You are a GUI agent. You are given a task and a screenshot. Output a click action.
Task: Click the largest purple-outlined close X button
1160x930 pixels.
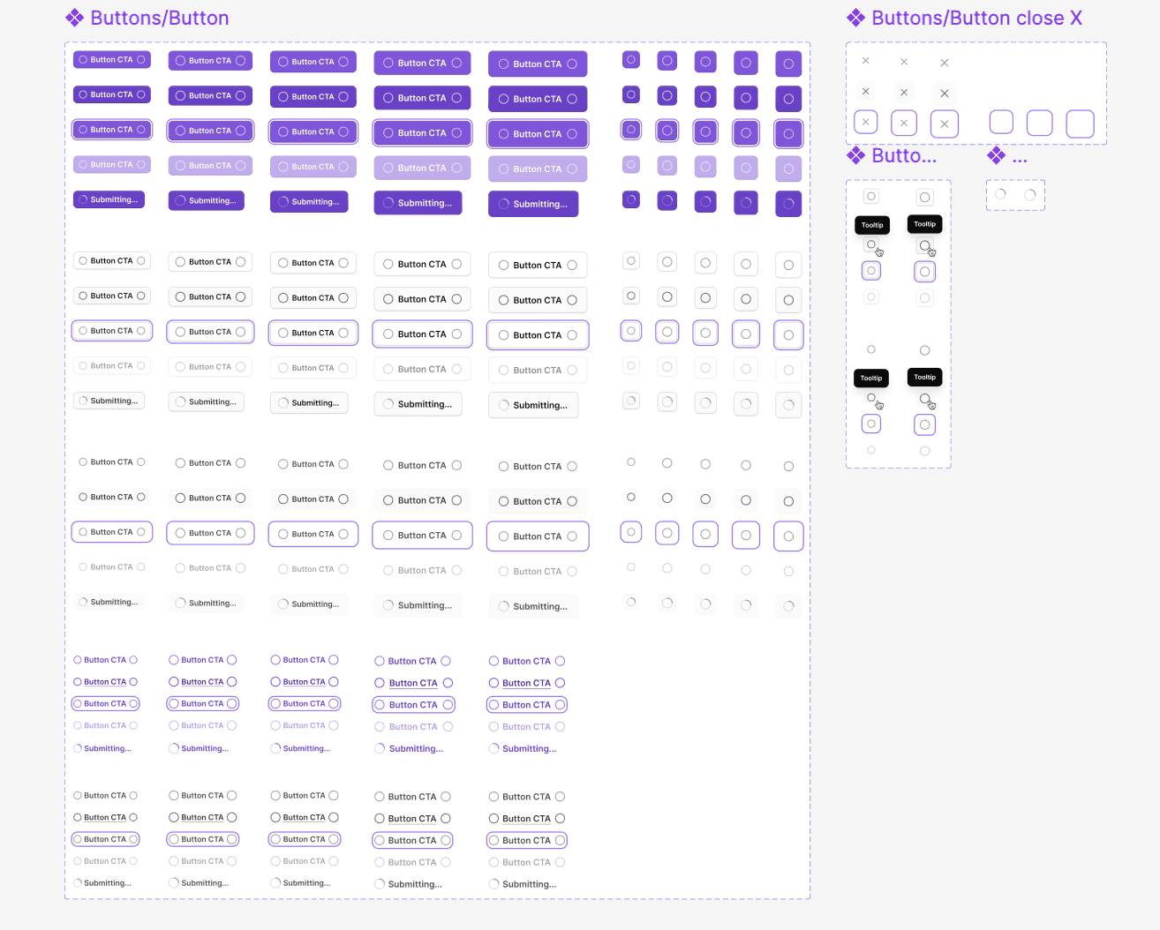pyautogui.click(x=945, y=124)
